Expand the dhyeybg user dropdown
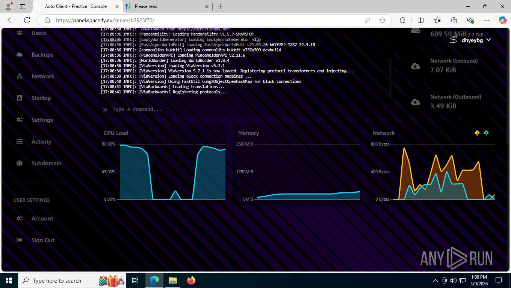 click(x=471, y=40)
